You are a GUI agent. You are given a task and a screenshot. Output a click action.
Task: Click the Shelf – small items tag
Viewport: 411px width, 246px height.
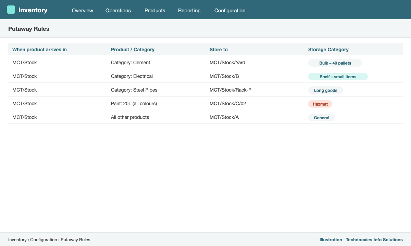[338, 77]
